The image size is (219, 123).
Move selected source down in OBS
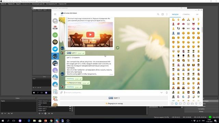pos(52,113)
